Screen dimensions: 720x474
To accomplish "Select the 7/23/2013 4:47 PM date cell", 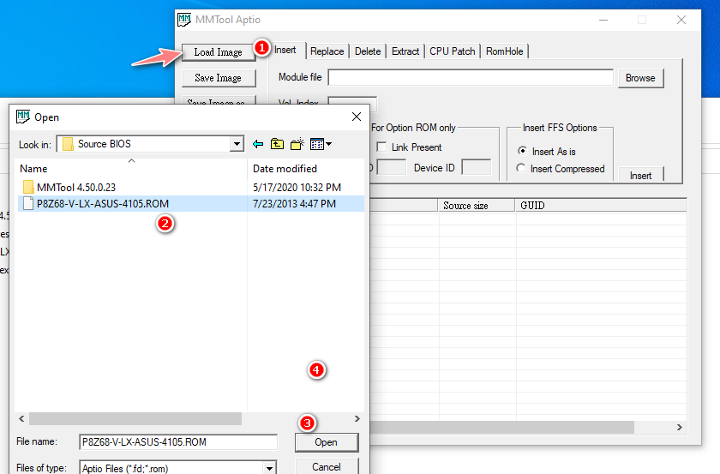I will 294,203.
